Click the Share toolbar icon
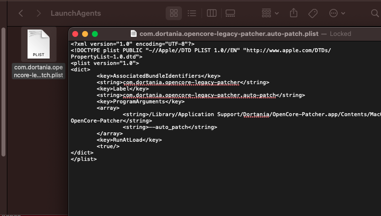 coord(293,13)
